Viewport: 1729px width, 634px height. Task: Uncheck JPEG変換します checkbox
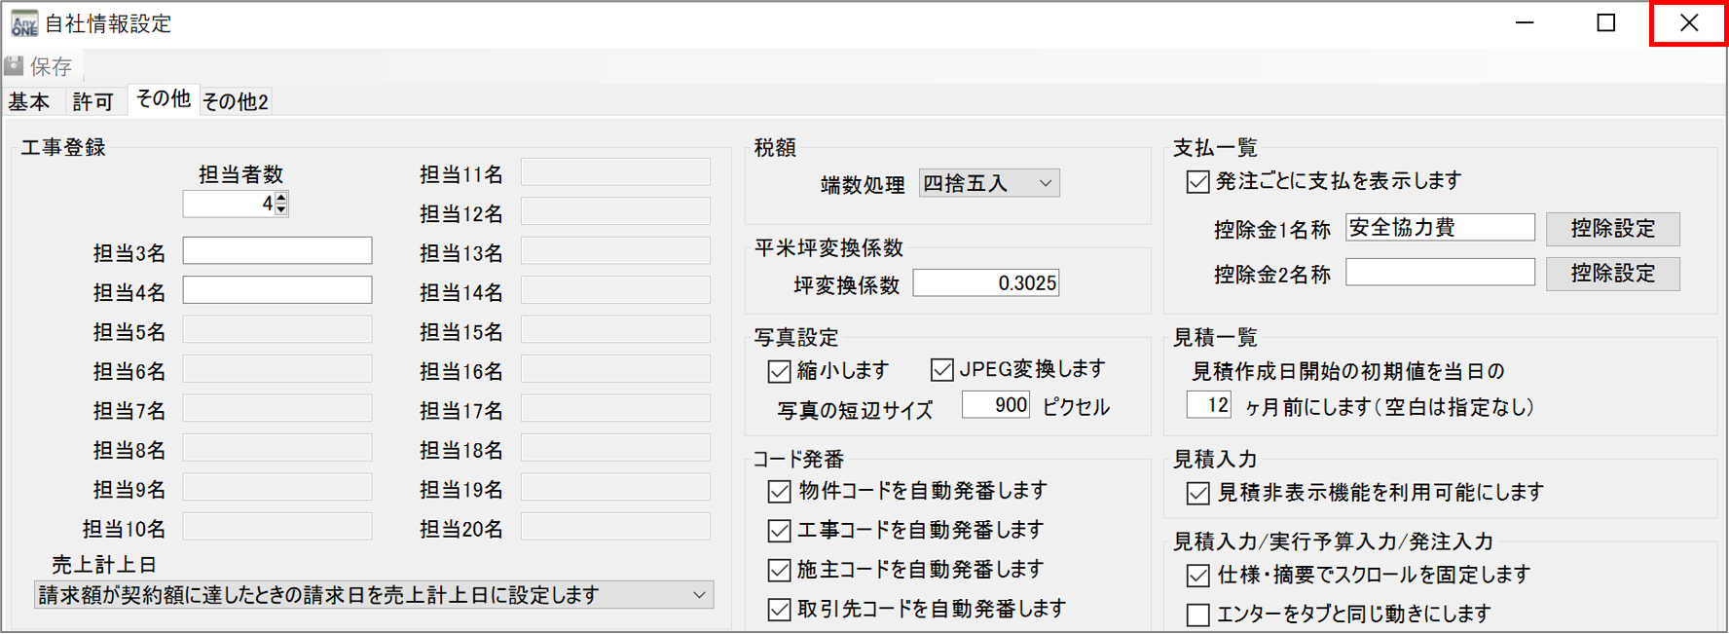pos(941,370)
